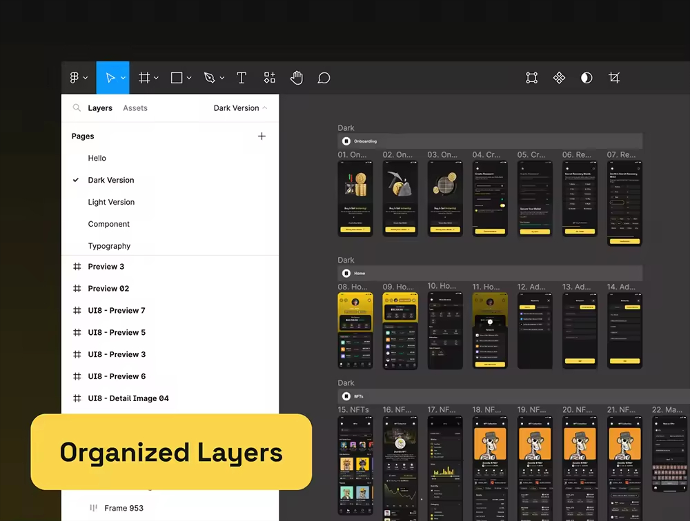The height and width of the screenshot is (521, 690).
Task: Select the Rectangle shape tool
Action: [x=177, y=78]
